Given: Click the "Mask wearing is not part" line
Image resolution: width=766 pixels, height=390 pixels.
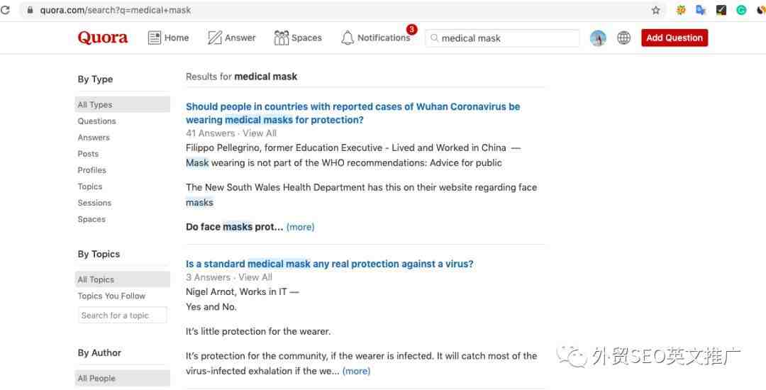Looking at the screenshot, I should pos(344,163).
